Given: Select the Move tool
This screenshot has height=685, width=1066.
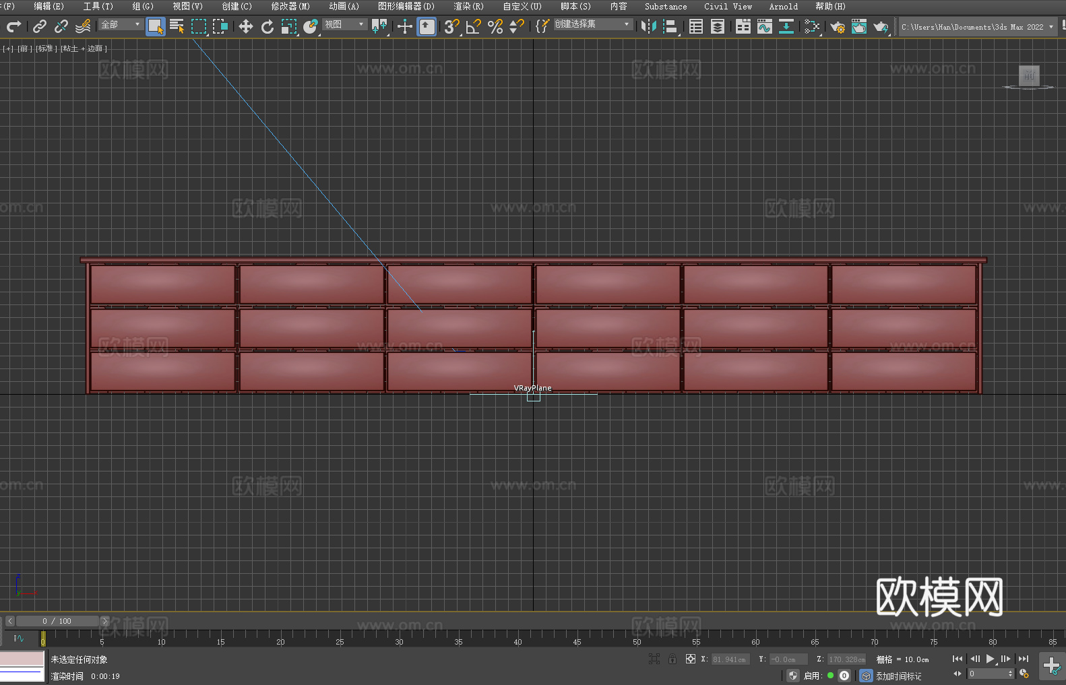Looking at the screenshot, I should coord(246,26).
